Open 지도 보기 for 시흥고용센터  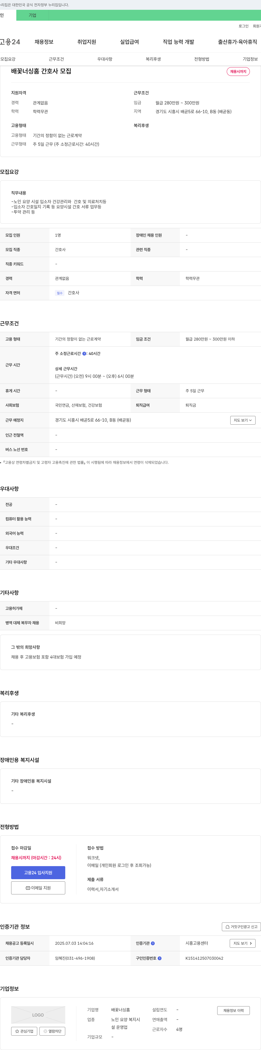[243, 943]
